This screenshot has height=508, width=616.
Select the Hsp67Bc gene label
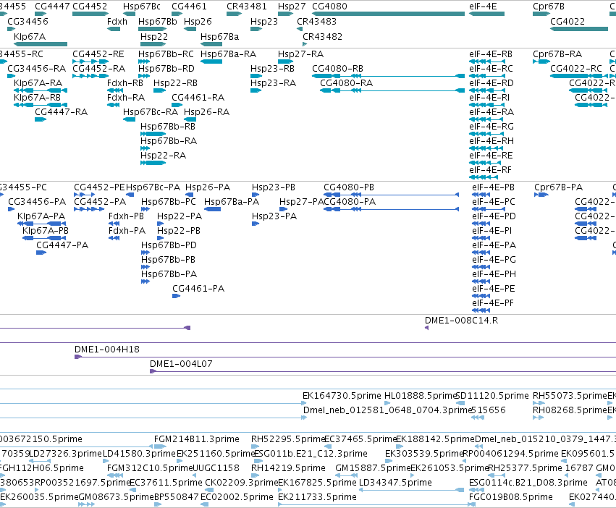(141, 7)
